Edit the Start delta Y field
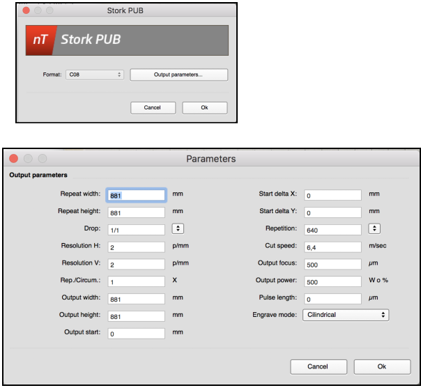421x388 pixels. click(x=332, y=212)
